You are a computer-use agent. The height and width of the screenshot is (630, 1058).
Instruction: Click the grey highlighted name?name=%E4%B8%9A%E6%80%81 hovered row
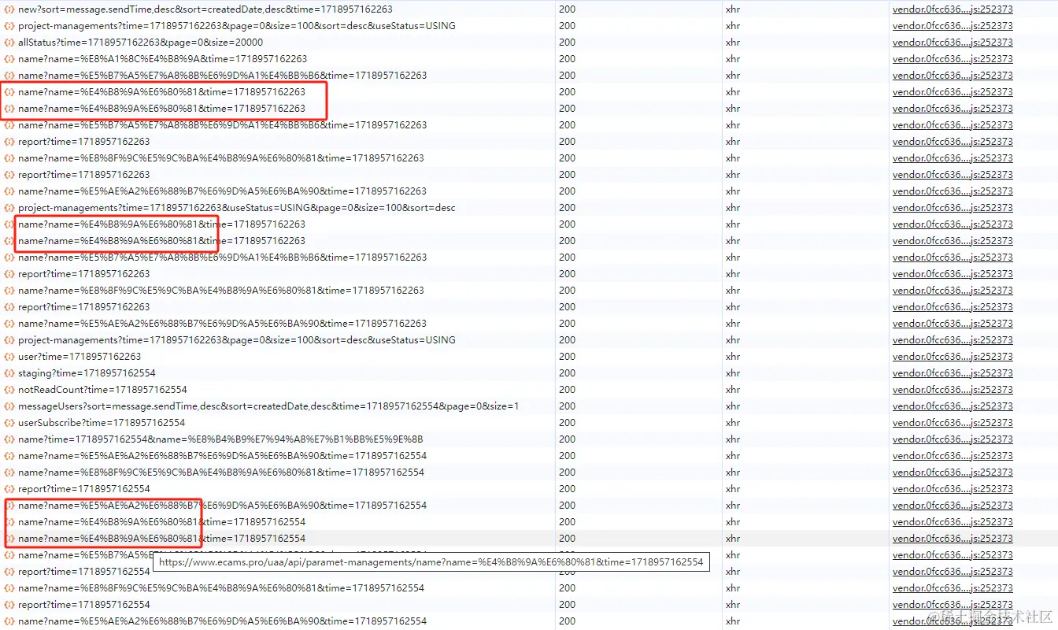coord(529,539)
